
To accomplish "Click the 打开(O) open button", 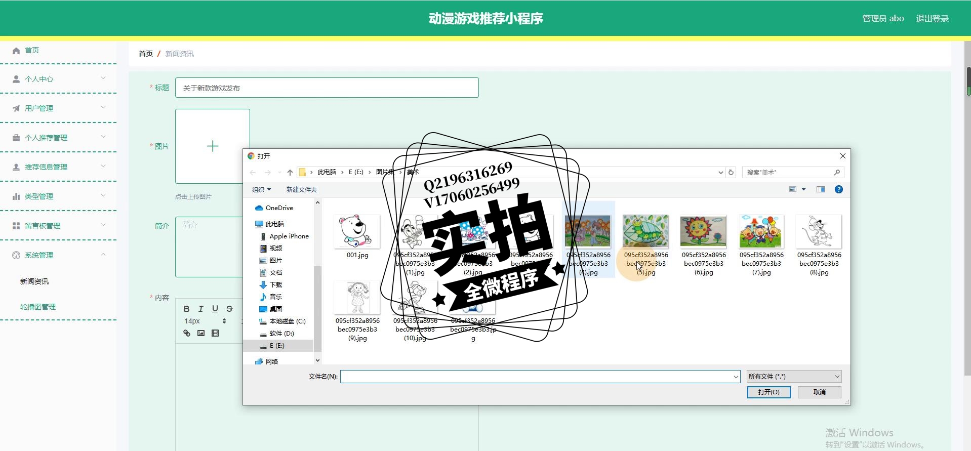I will click(768, 392).
